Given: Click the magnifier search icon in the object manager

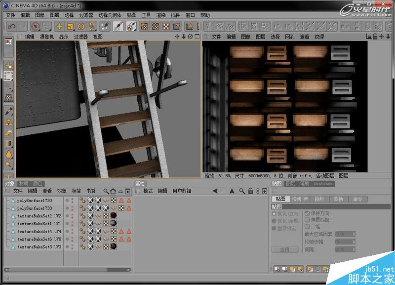Looking at the screenshot, I should click(105, 191).
